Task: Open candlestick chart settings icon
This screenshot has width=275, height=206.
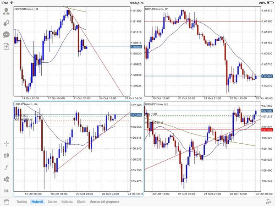Action: [6, 155]
